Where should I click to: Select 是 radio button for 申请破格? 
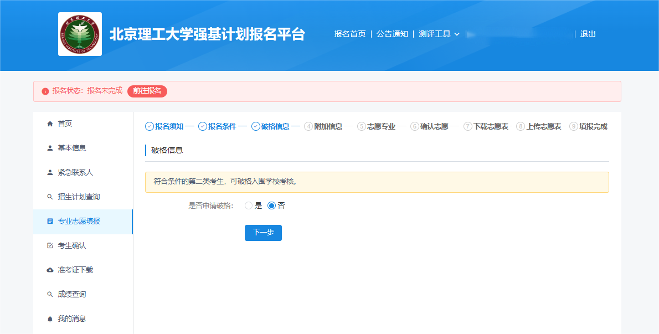pyautogui.click(x=249, y=206)
